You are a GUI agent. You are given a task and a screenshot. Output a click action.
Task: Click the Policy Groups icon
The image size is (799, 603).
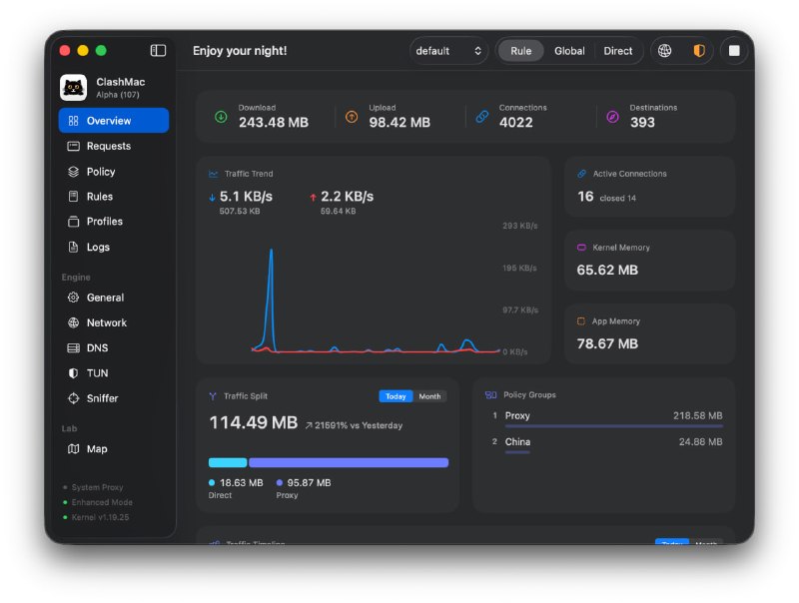coord(490,394)
